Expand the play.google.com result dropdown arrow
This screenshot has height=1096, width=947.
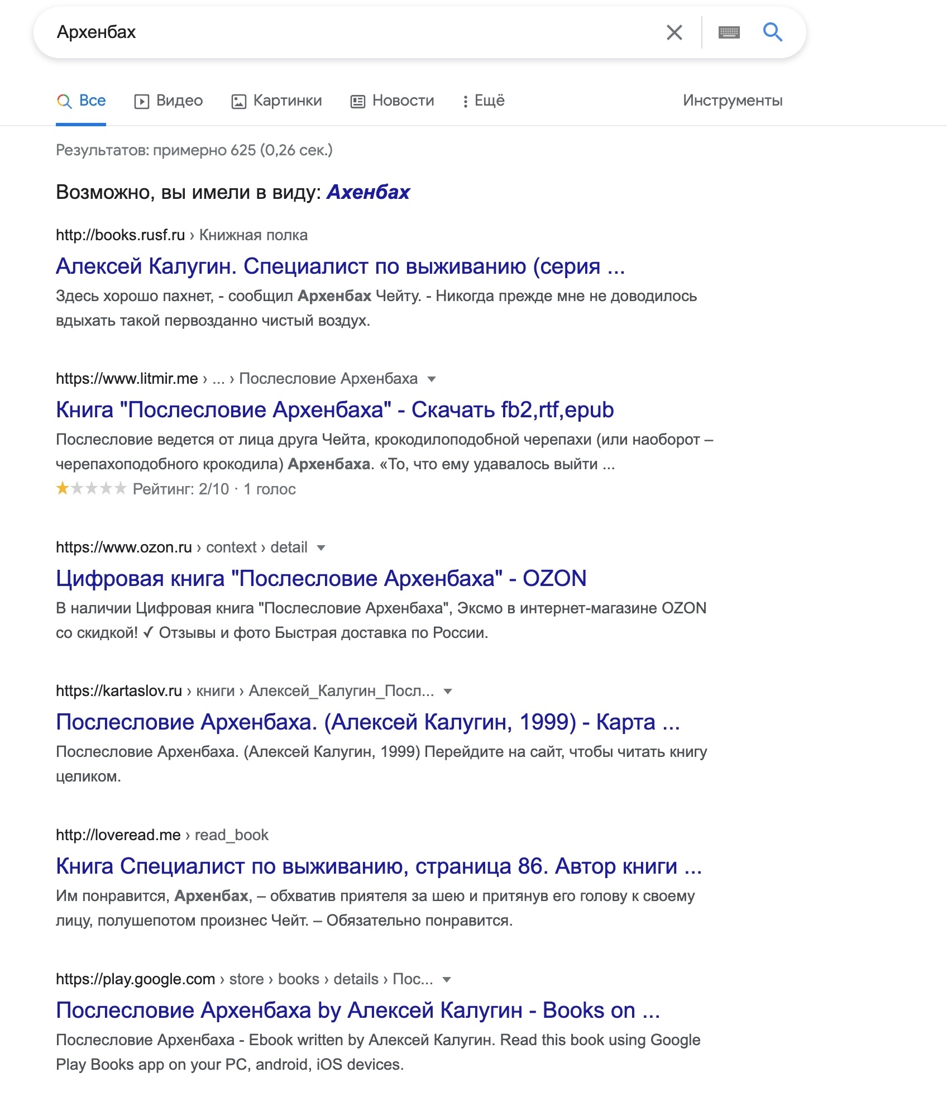click(x=446, y=979)
